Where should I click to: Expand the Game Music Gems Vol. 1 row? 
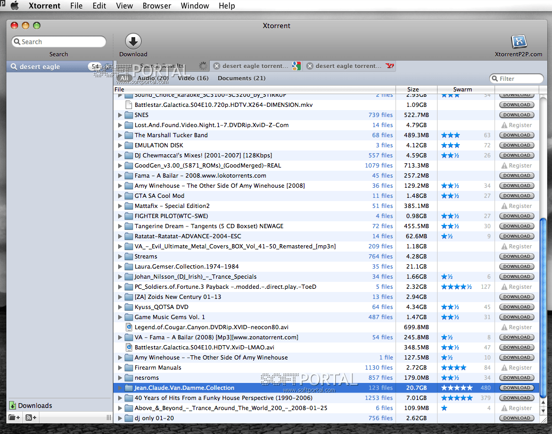click(120, 317)
